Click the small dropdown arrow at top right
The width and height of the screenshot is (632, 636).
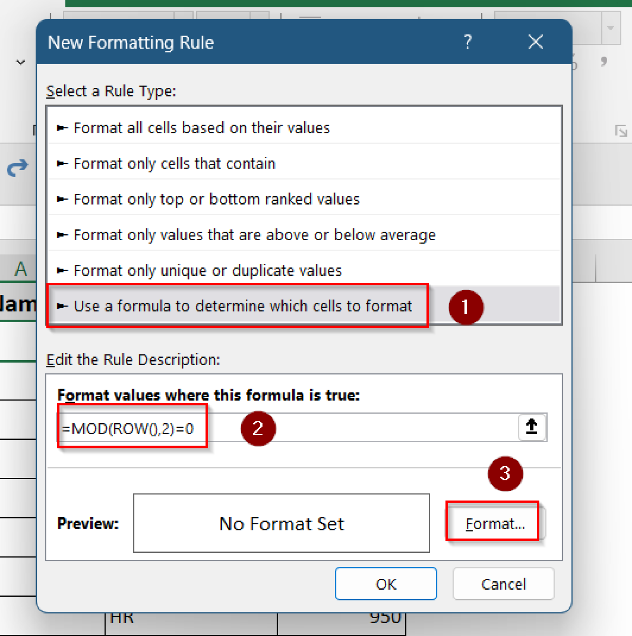(x=610, y=27)
